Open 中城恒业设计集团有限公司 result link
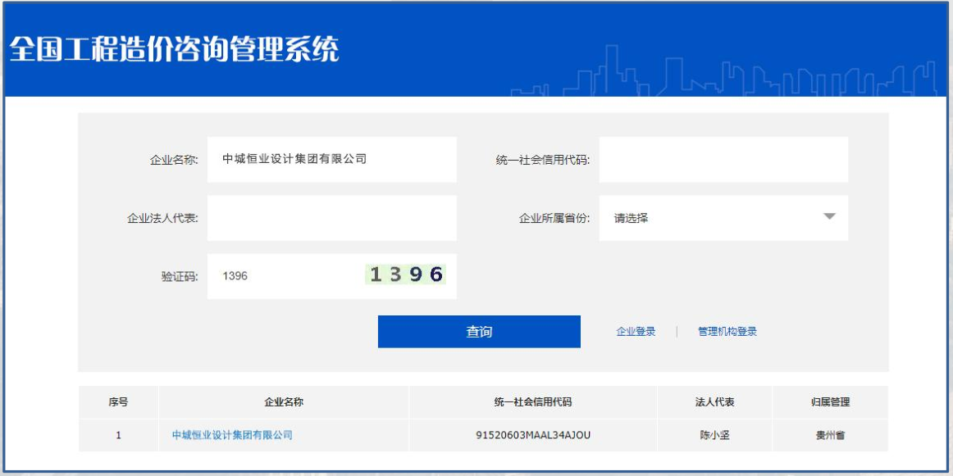 point(232,435)
